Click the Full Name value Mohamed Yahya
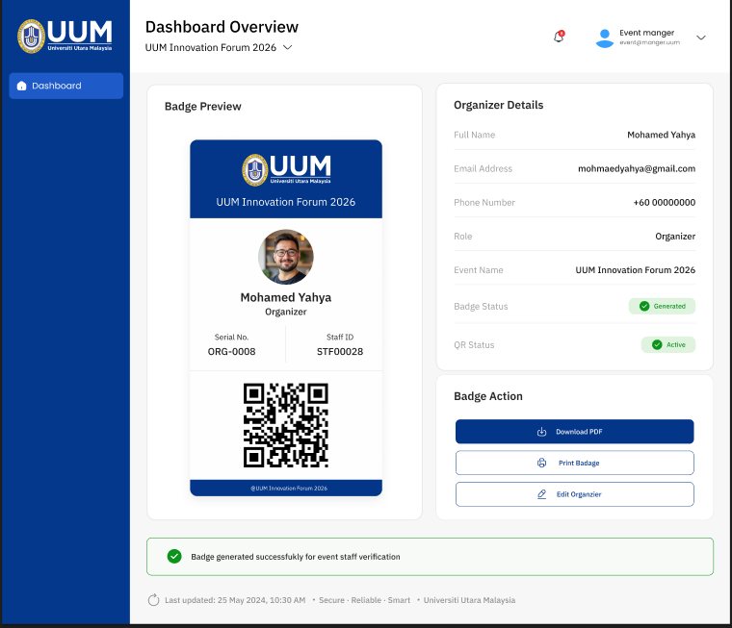 point(661,135)
